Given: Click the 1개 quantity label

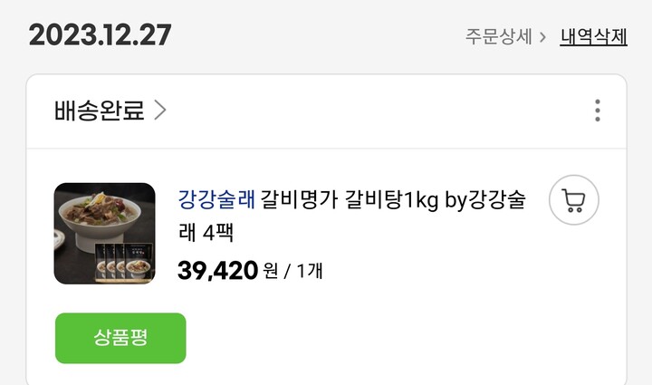Looking at the screenshot, I should point(310,271).
